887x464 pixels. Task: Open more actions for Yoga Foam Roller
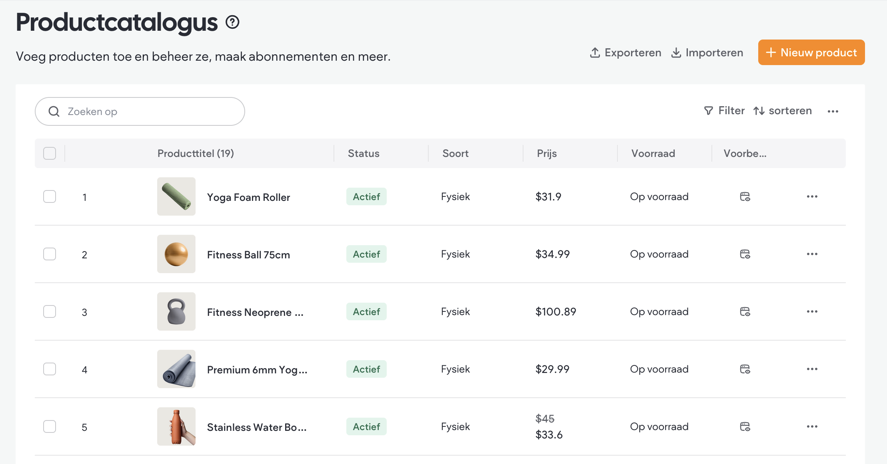tap(812, 196)
